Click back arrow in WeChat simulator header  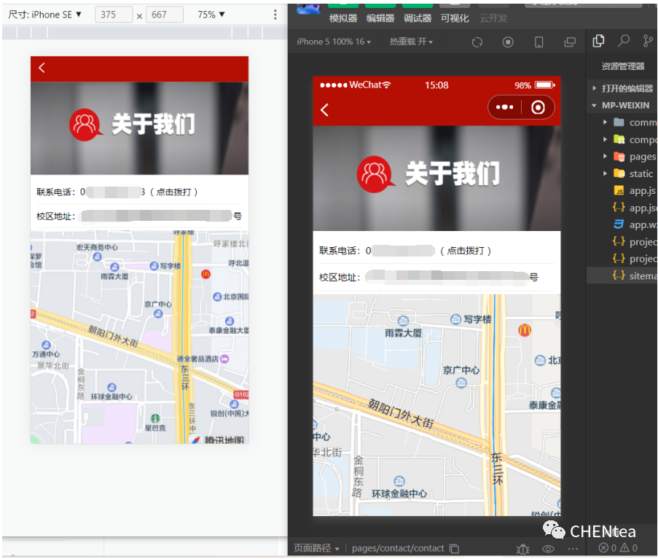coord(324,110)
